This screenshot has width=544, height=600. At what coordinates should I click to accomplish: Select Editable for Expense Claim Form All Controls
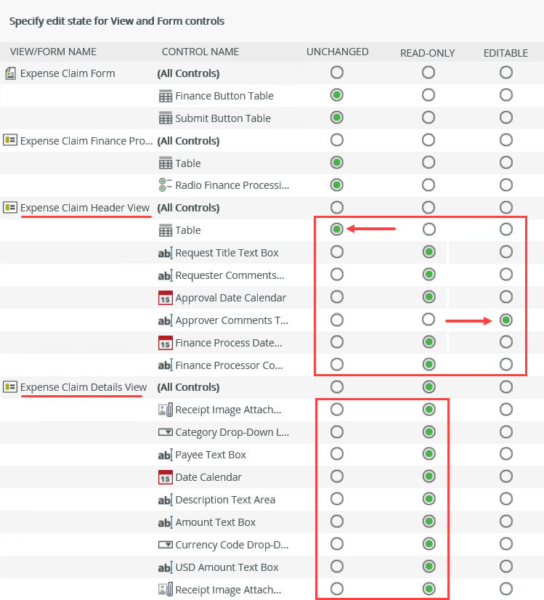click(506, 73)
